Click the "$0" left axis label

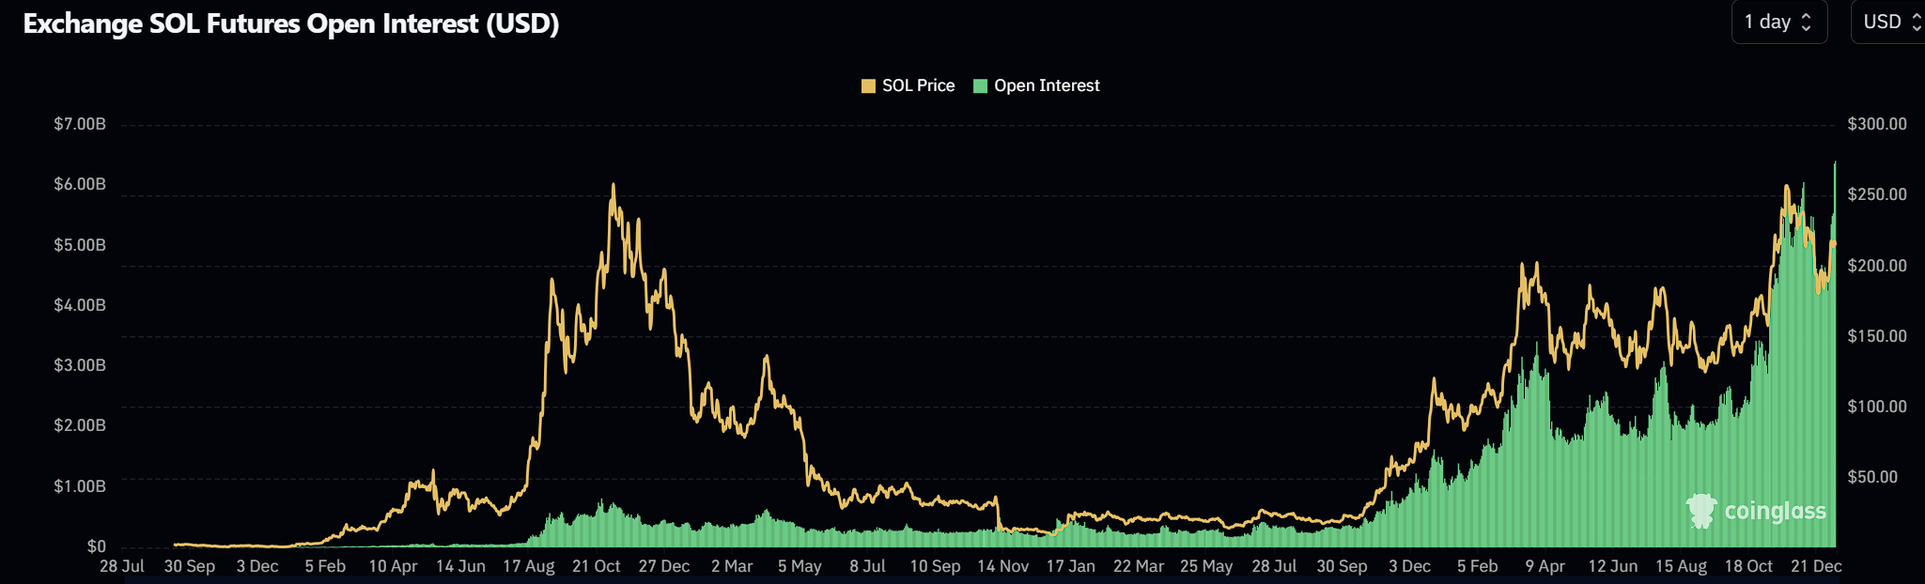(x=96, y=546)
